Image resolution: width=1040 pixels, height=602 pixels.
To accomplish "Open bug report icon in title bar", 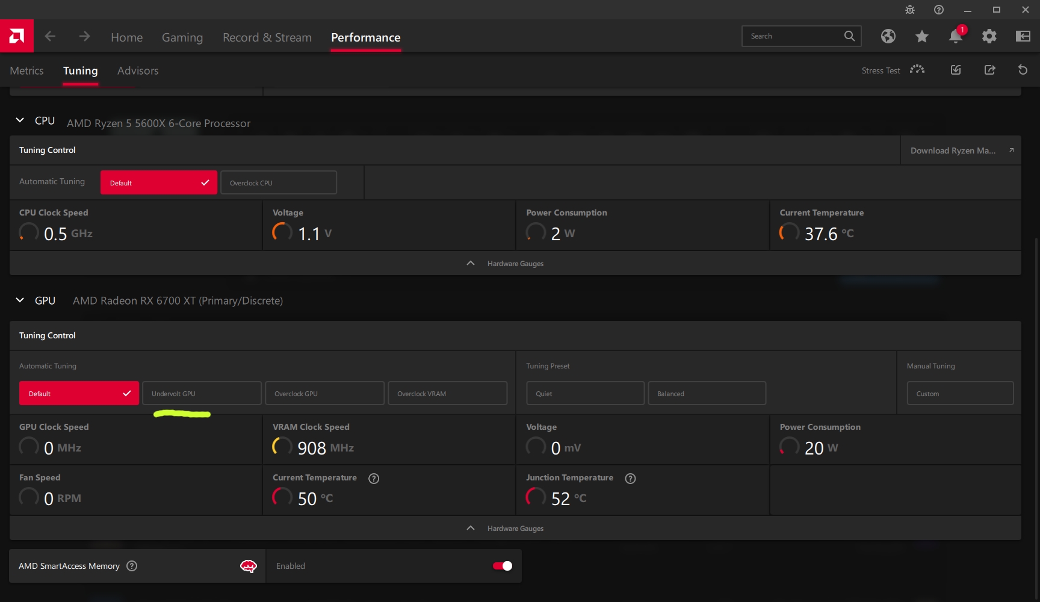I will coord(910,10).
